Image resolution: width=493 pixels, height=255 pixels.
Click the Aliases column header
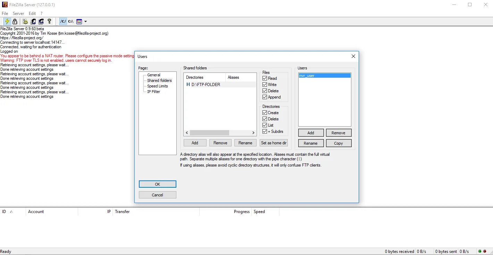tap(241, 77)
